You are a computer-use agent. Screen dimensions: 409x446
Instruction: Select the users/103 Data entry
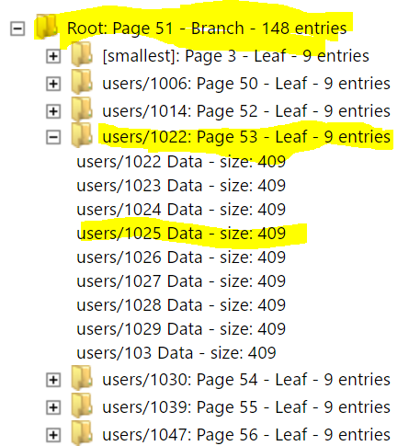pos(176,353)
